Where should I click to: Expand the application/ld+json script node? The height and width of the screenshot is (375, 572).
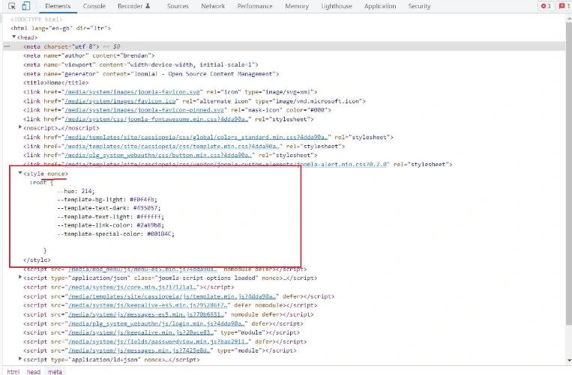pos(20,359)
